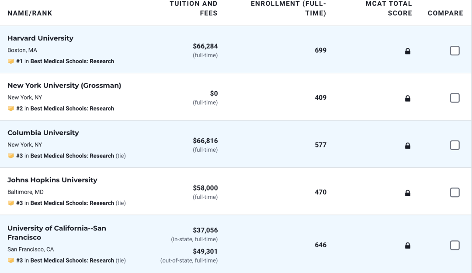The height and width of the screenshot is (273, 472).
Task: Click the lock icon in the NYU Grossman row
Action: tap(407, 98)
